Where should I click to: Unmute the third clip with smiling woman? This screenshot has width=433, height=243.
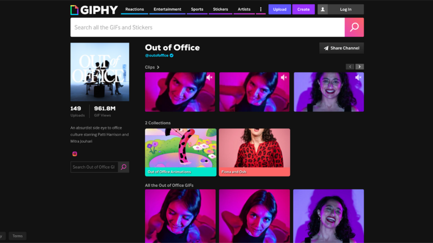358,78
